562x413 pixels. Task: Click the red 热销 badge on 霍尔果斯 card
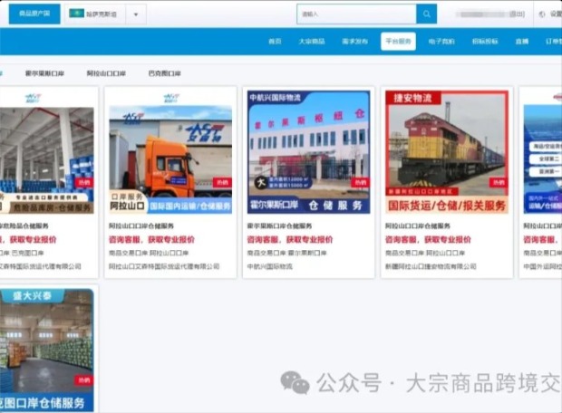click(x=361, y=183)
